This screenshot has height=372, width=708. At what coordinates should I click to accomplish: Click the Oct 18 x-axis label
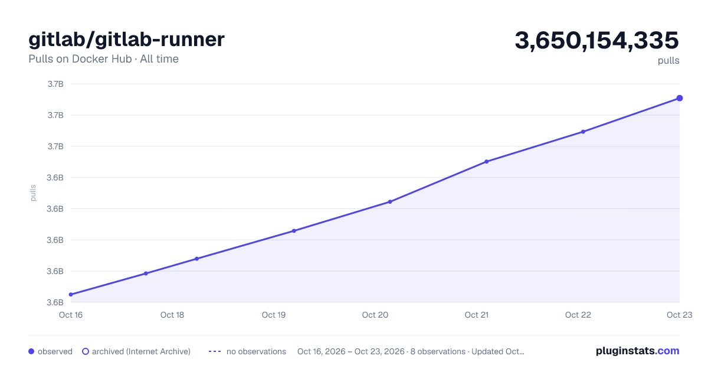(x=172, y=315)
